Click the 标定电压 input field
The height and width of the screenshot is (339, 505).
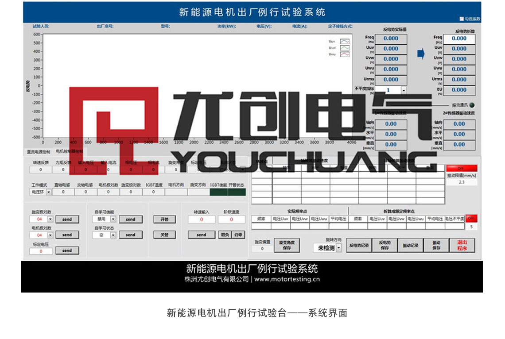point(41,251)
